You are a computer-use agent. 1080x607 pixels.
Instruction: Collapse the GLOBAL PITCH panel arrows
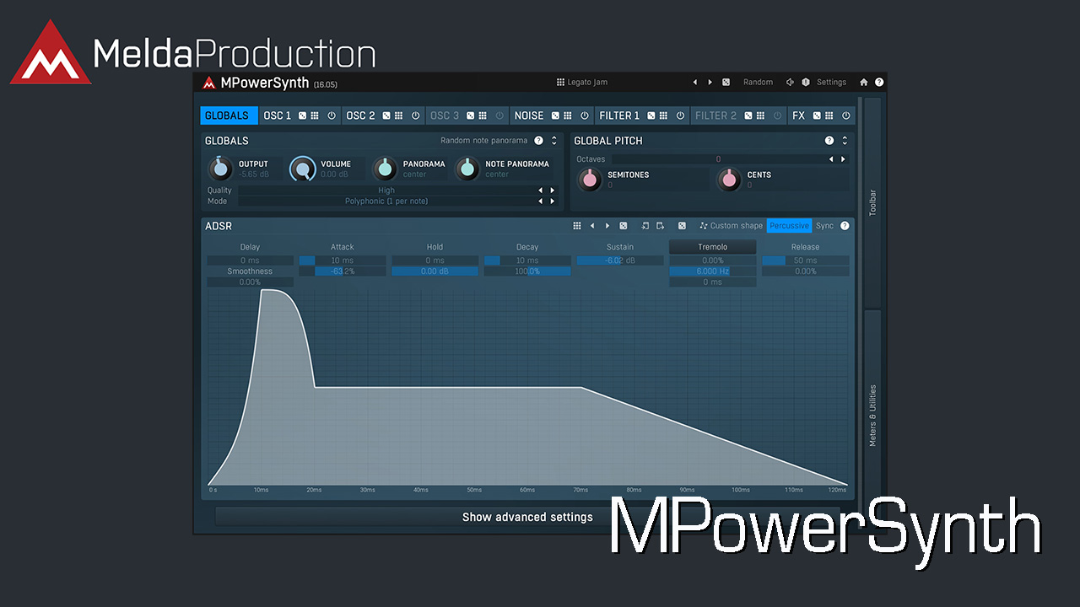point(844,141)
